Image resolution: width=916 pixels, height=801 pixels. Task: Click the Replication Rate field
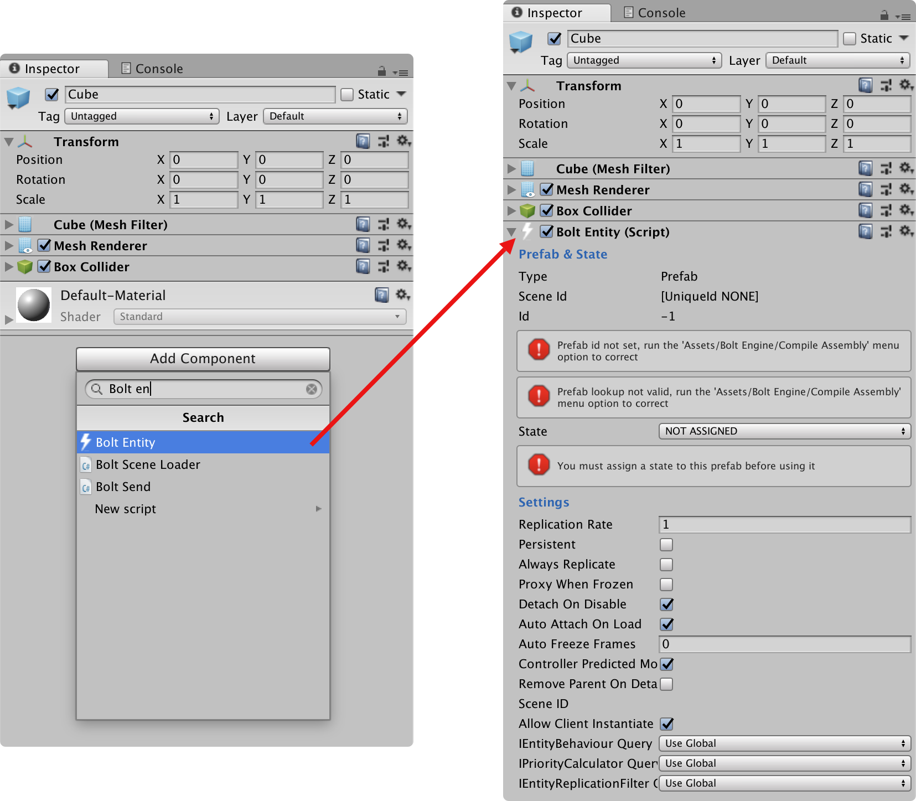click(785, 525)
